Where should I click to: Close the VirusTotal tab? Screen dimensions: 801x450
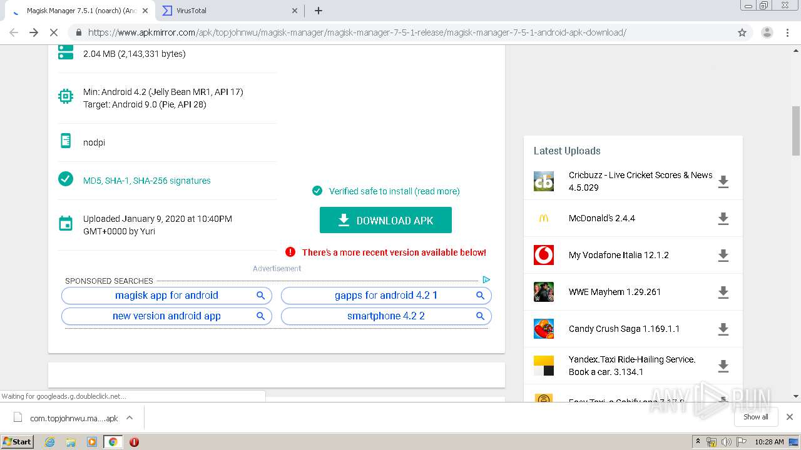295,11
